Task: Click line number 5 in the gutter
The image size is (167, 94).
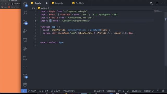Action: (35, 21)
